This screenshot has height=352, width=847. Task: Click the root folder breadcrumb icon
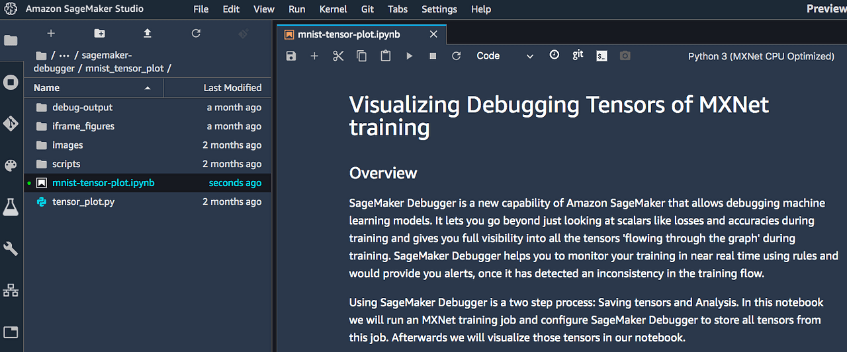(x=41, y=55)
